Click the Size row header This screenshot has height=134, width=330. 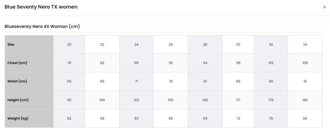[29, 44]
